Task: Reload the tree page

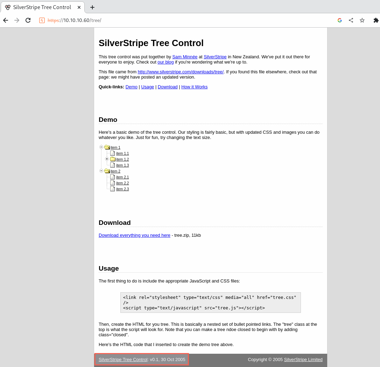Action: [x=28, y=20]
